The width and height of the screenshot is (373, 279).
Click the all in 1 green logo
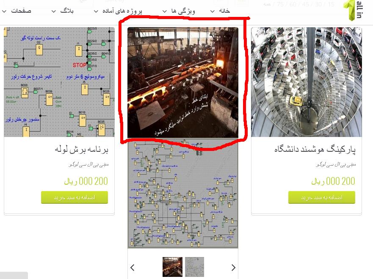point(353,10)
